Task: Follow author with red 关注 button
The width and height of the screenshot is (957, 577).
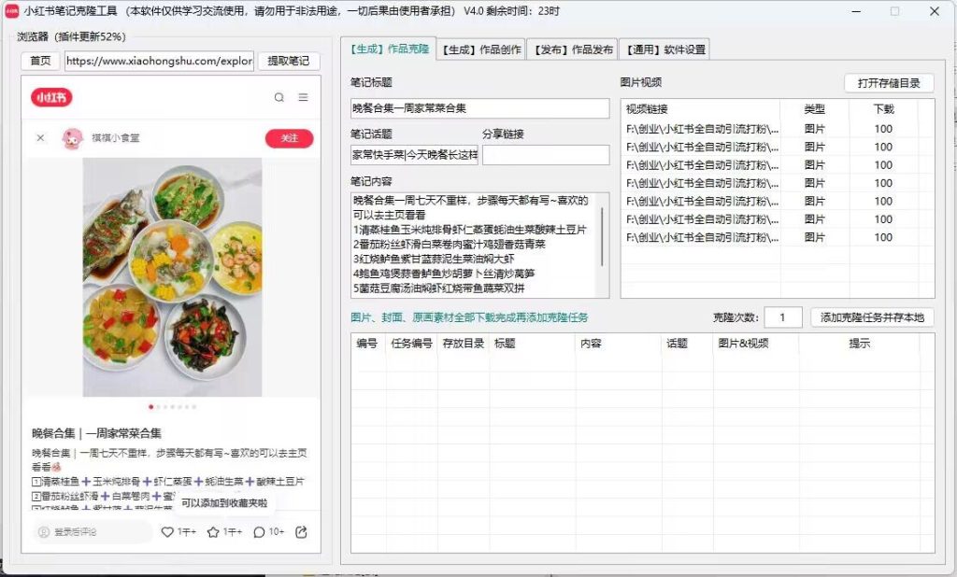Action: (x=289, y=138)
